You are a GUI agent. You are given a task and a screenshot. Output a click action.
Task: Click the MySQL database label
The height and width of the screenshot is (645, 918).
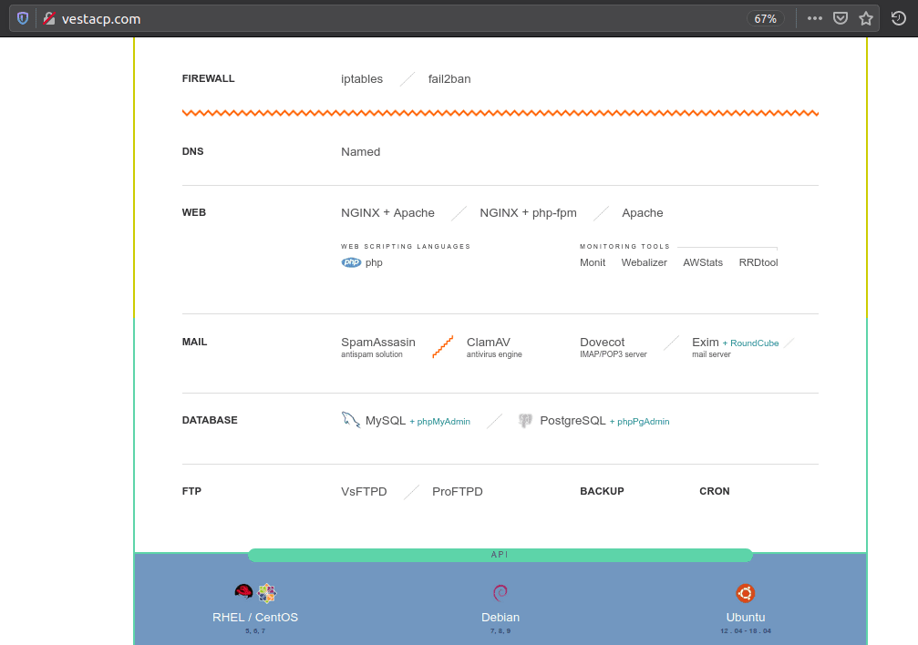click(386, 421)
